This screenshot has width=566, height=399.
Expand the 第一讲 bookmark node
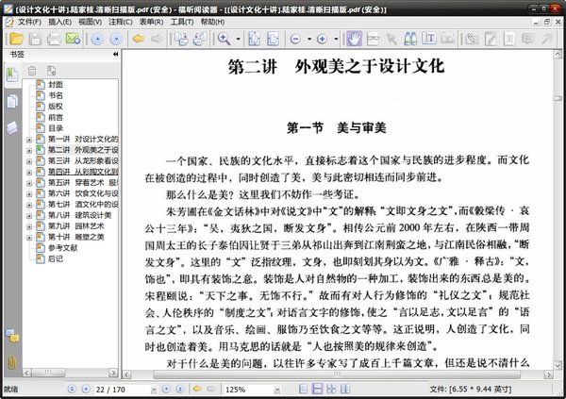pyautogui.click(x=29, y=140)
